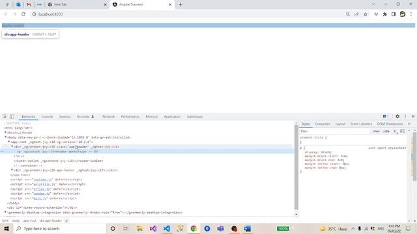Image resolution: width=417 pixels, height=234 pixels.
Task: Open the Lighthouse tab
Action: (195, 117)
